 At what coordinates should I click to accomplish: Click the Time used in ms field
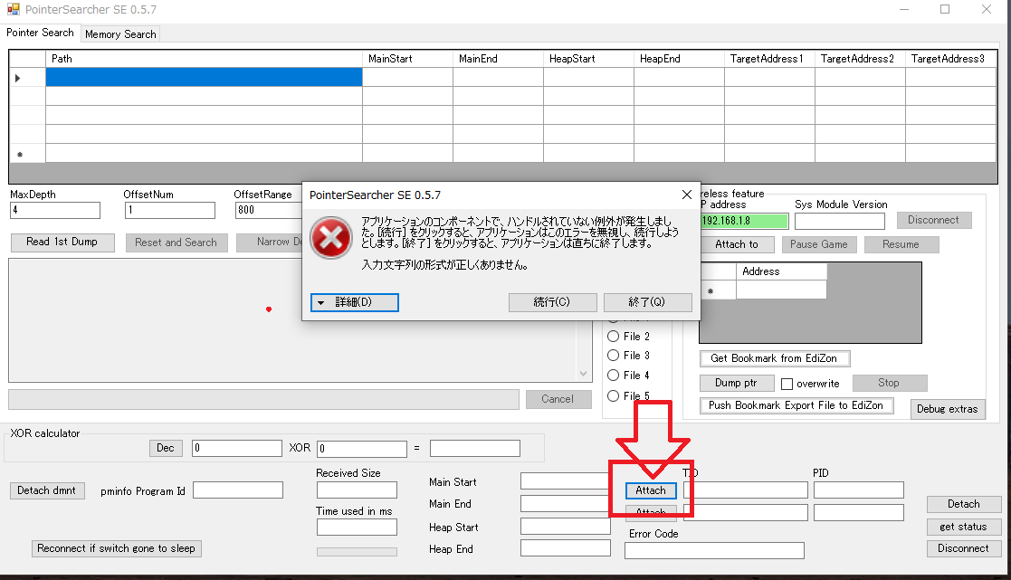point(358,528)
